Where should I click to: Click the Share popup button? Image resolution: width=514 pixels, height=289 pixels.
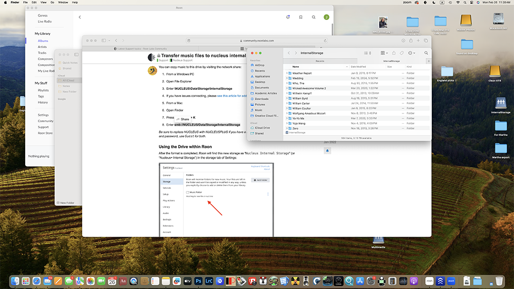183,119
